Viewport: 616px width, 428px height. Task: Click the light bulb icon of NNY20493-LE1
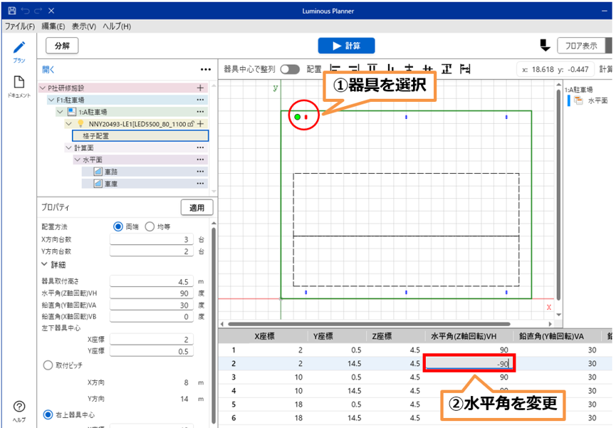pyautogui.click(x=80, y=124)
